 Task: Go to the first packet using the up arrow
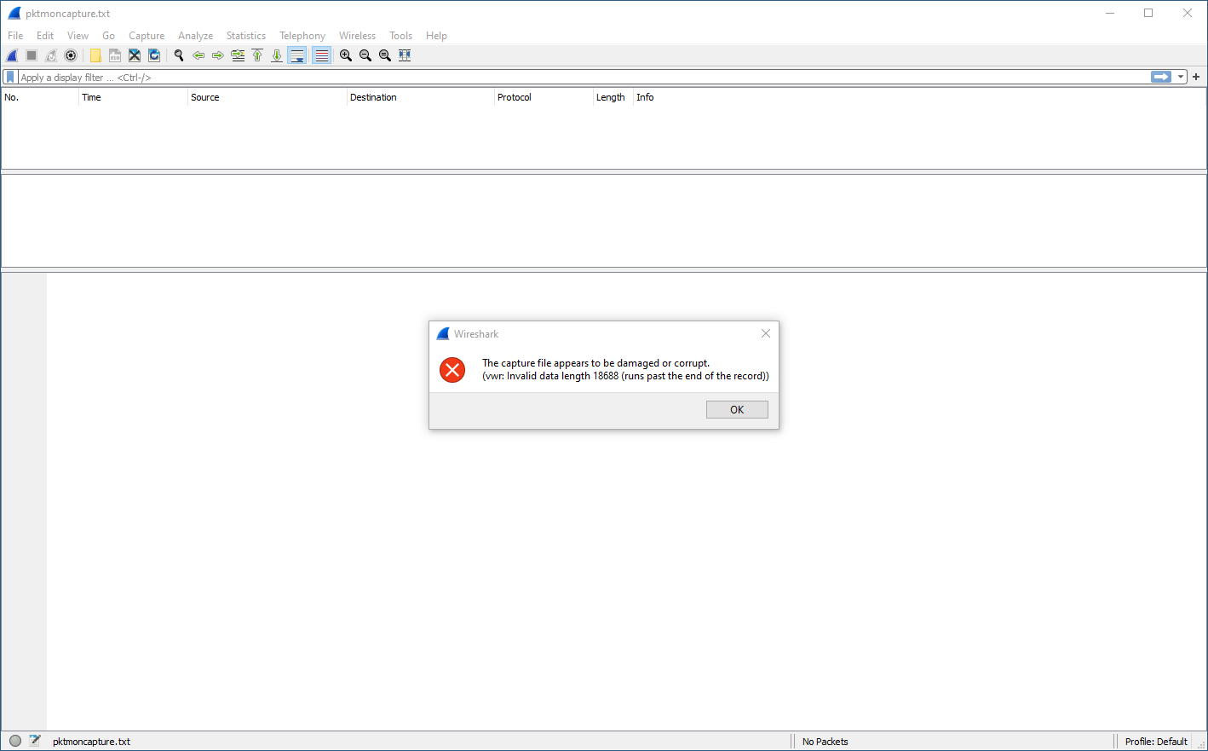[257, 55]
